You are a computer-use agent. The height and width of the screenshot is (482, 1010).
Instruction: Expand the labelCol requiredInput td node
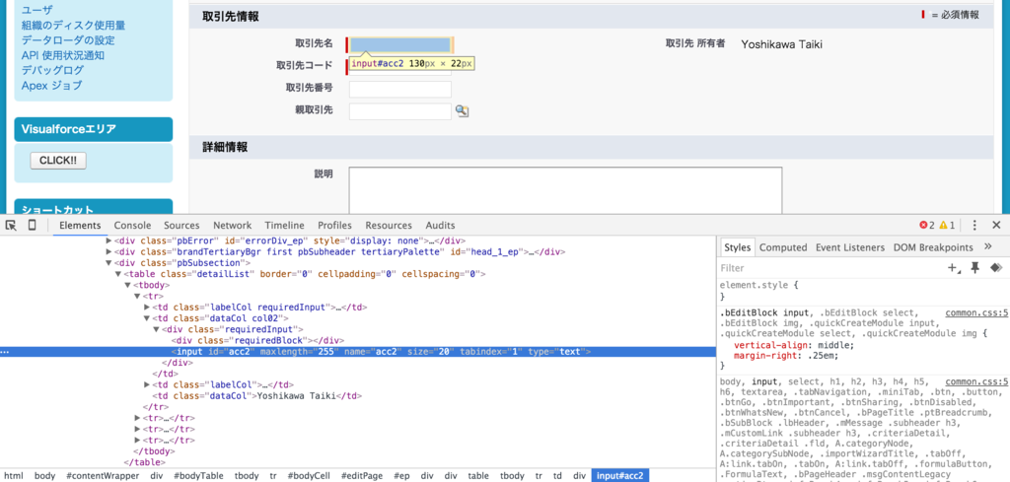coord(146,307)
